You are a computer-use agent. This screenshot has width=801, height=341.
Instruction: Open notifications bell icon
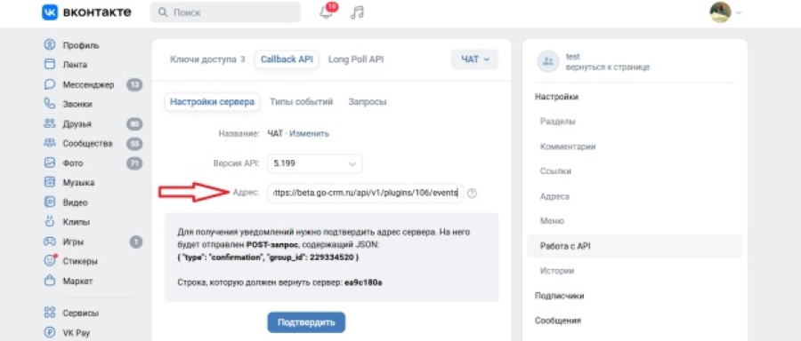pos(326,12)
